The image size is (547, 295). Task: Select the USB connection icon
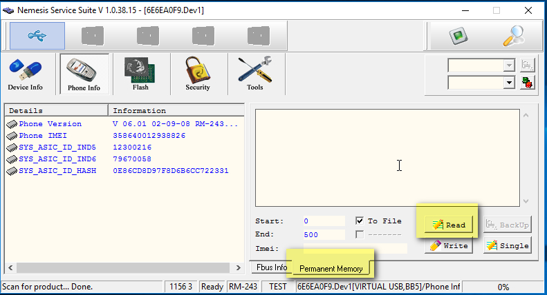37,35
